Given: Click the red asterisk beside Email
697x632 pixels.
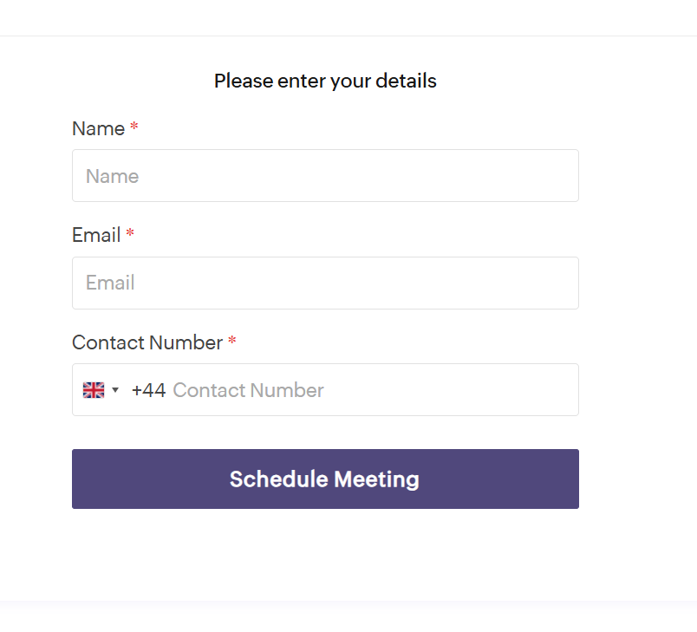Looking at the screenshot, I should pos(130,233).
